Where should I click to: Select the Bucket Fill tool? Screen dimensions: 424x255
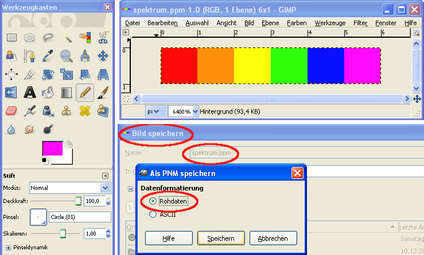48,92
